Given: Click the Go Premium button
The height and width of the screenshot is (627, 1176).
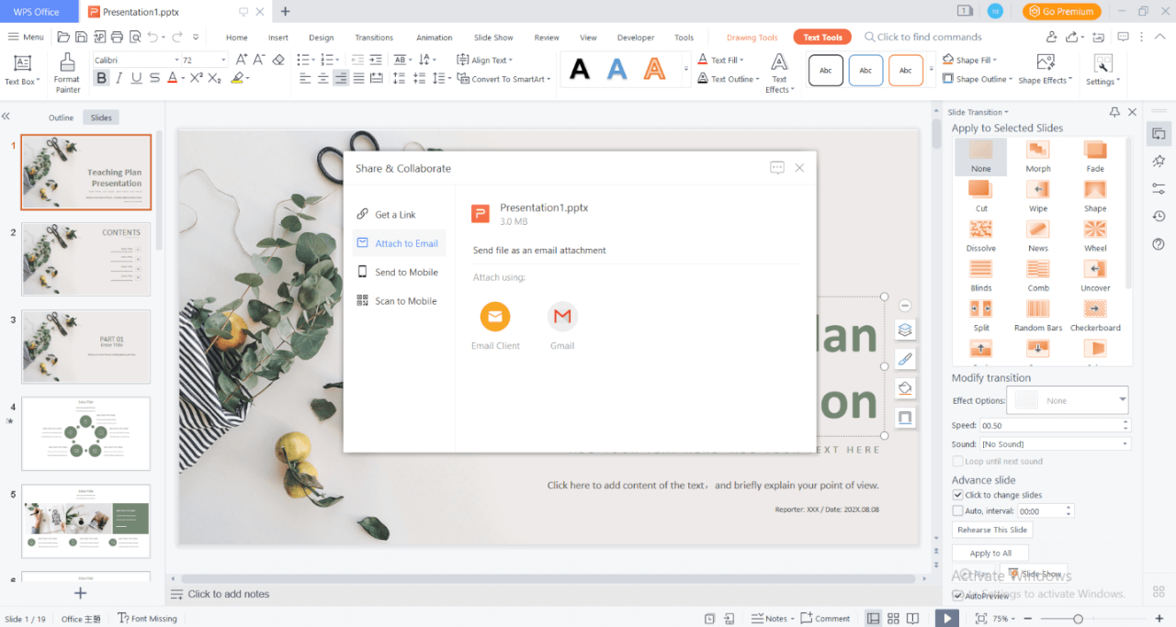Looking at the screenshot, I should click(x=1061, y=11).
